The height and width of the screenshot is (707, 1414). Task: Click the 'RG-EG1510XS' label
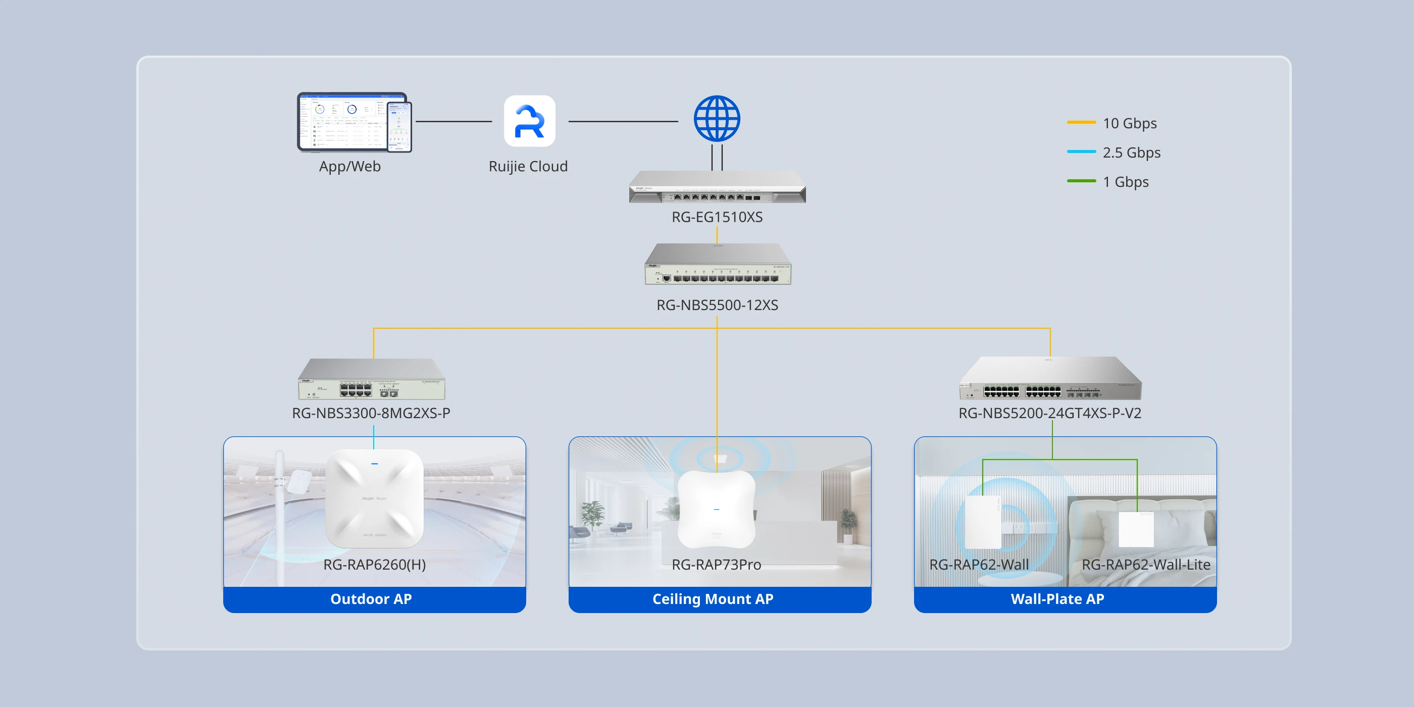(717, 217)
